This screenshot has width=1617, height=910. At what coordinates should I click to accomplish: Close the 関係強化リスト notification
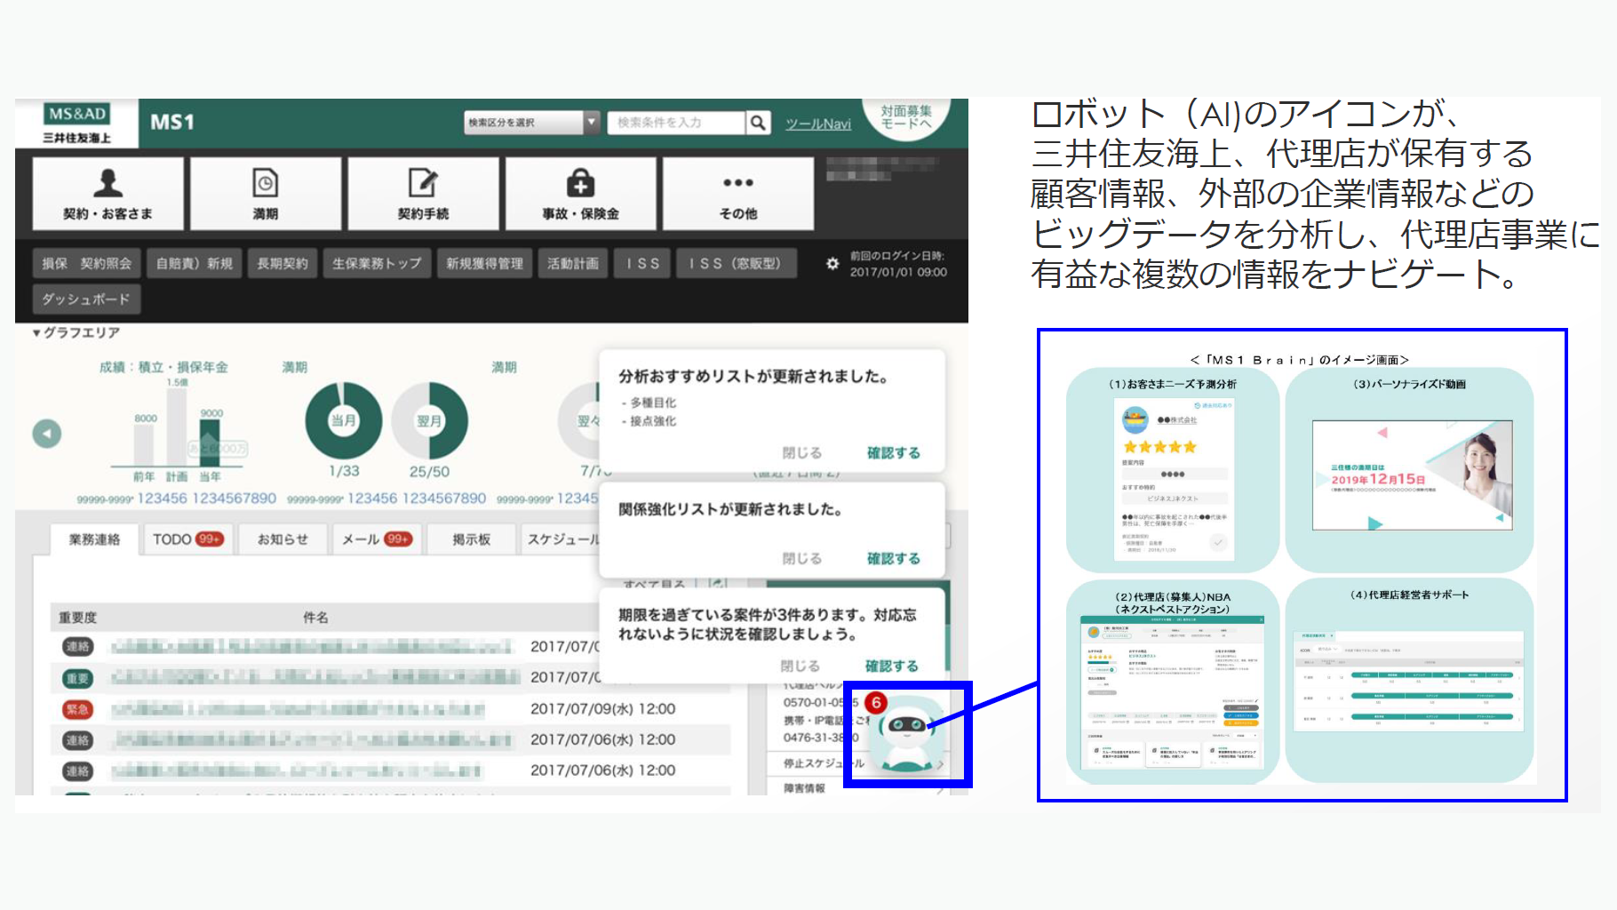pyautogui.click(x=801, y=559)
